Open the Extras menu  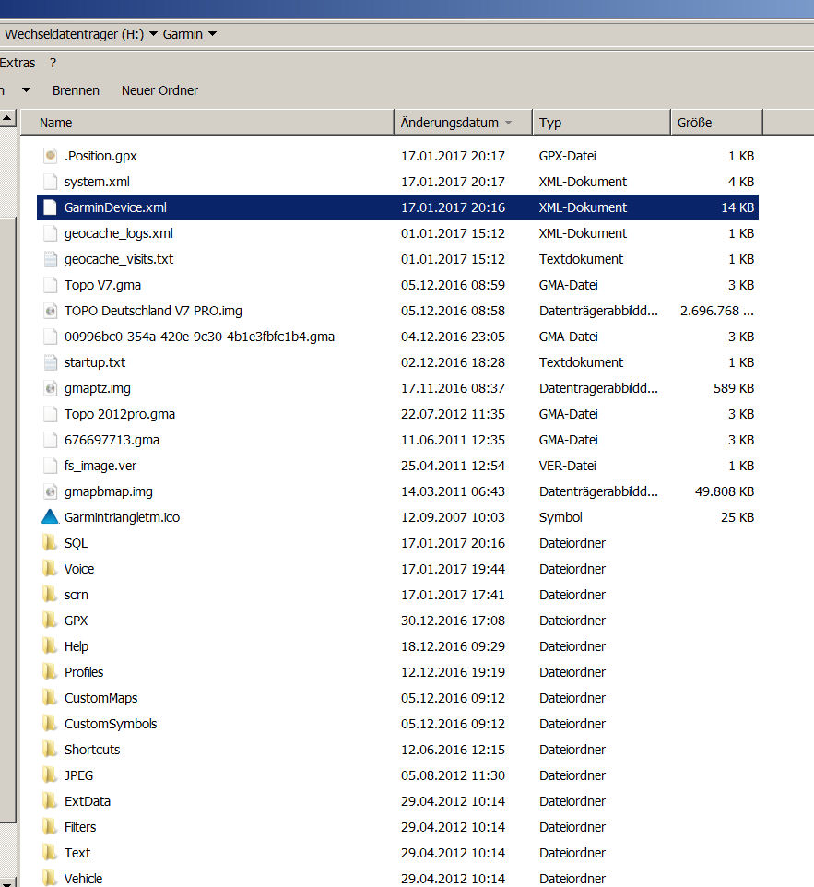coord(18,63)
